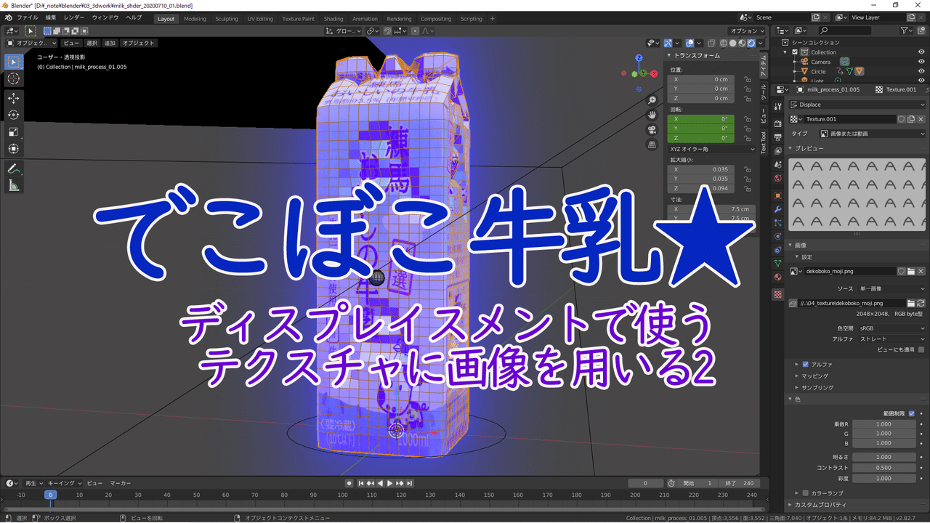Image resolution: width=930 pixels, height=523 pixels.
Task: Open the レンダー menu
Action: [74, 18]
